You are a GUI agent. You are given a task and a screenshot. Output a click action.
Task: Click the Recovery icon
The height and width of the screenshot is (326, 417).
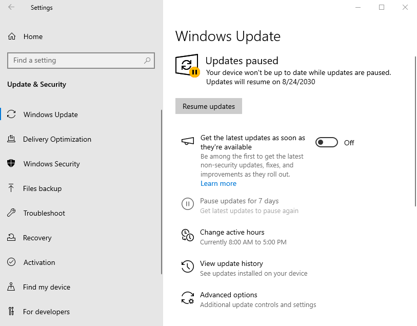tap(11, 237)
